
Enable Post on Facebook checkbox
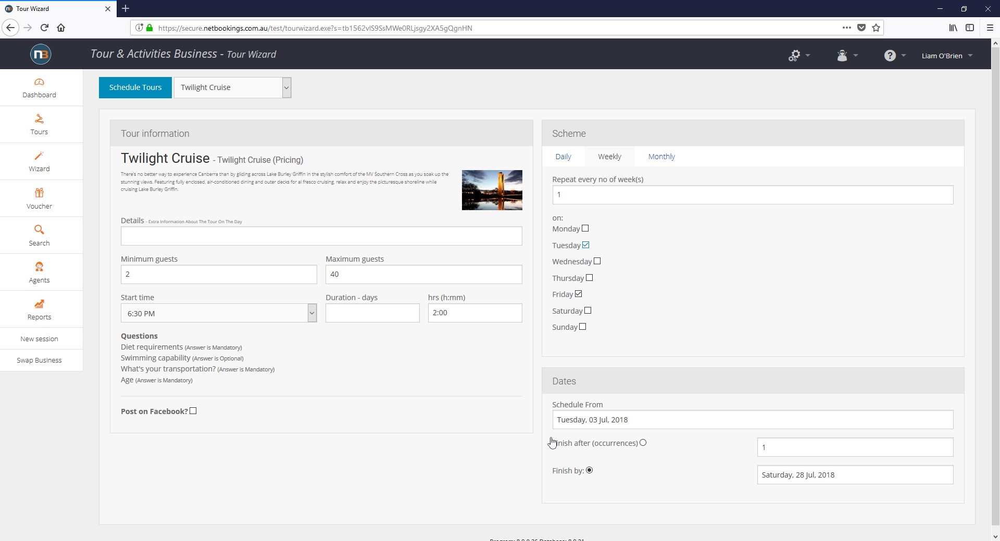(193, 411)
